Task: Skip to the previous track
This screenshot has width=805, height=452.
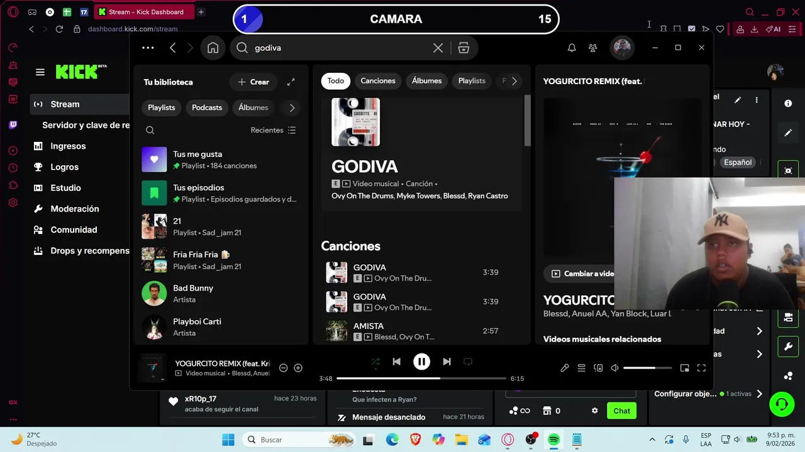Action: click(x=396, y=362)
